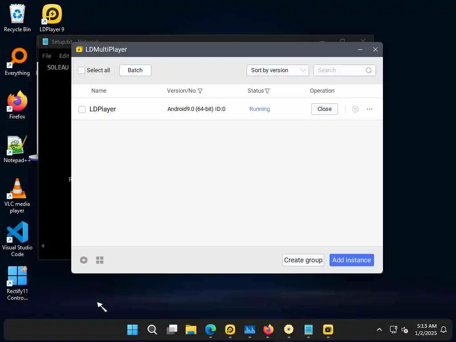Click Android9.0 (64-bit) ID:0 text
Viewport: 456px width, 342px height.
[x=196, y=109]
